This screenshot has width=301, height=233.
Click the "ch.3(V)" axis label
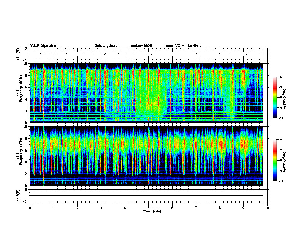(18, 195)
